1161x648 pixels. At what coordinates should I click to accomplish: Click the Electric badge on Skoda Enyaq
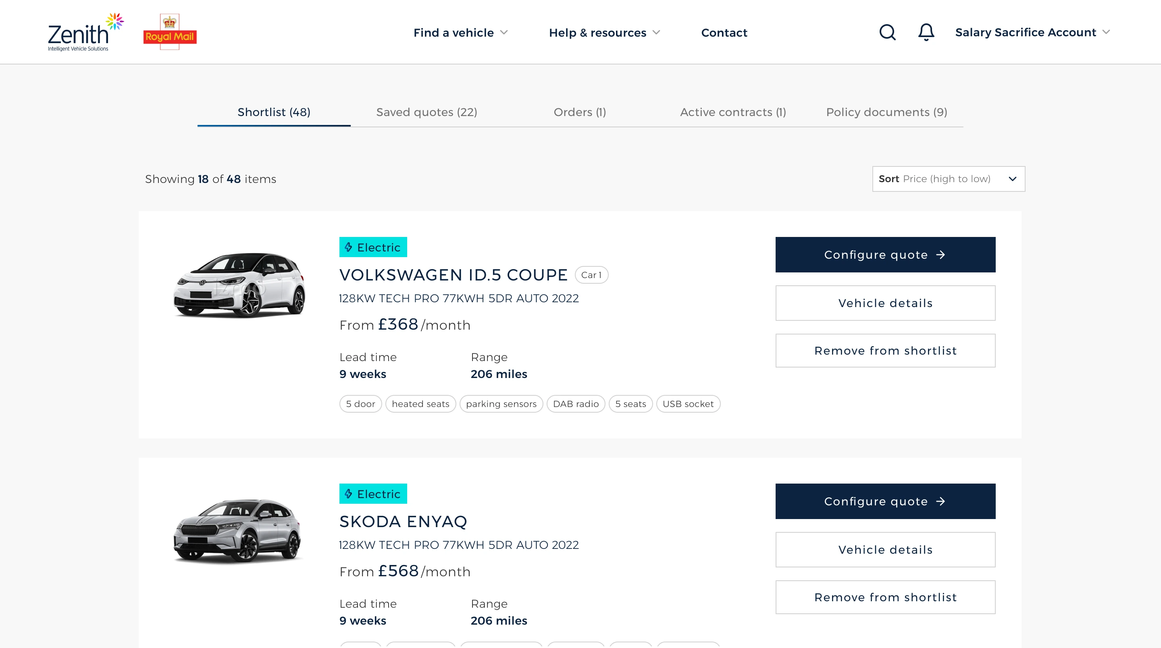click(x=373, y=493)
